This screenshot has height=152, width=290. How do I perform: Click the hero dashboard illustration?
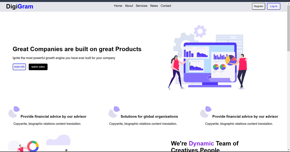coord(208,57)
